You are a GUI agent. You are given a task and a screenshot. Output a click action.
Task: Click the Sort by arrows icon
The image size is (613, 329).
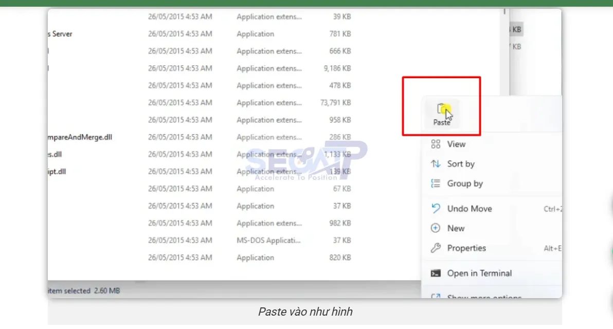(x=436, y=164)
